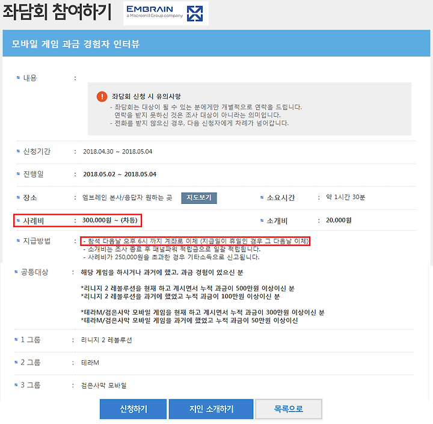Select the 테라M/검은사막 300만원 이상 line
The height and width of the screenshot is (424, 433).
203,313
